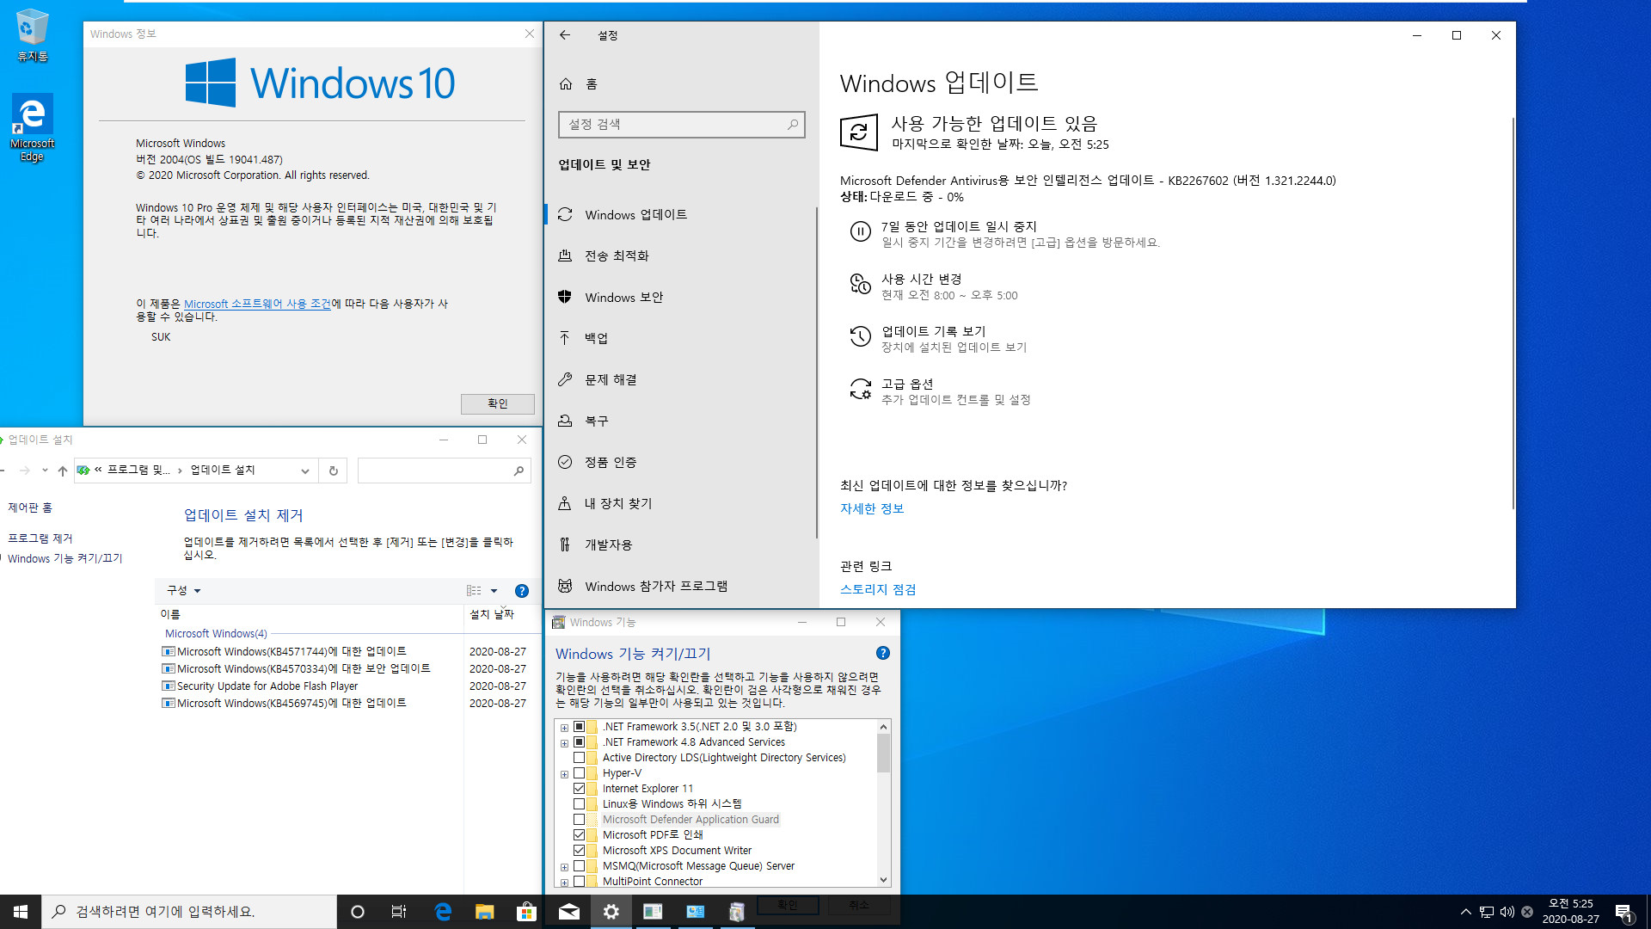1651x929 pixels.
Task: Open Windows 참가자 프로그램 icon
Action: [x=565, y=586]
